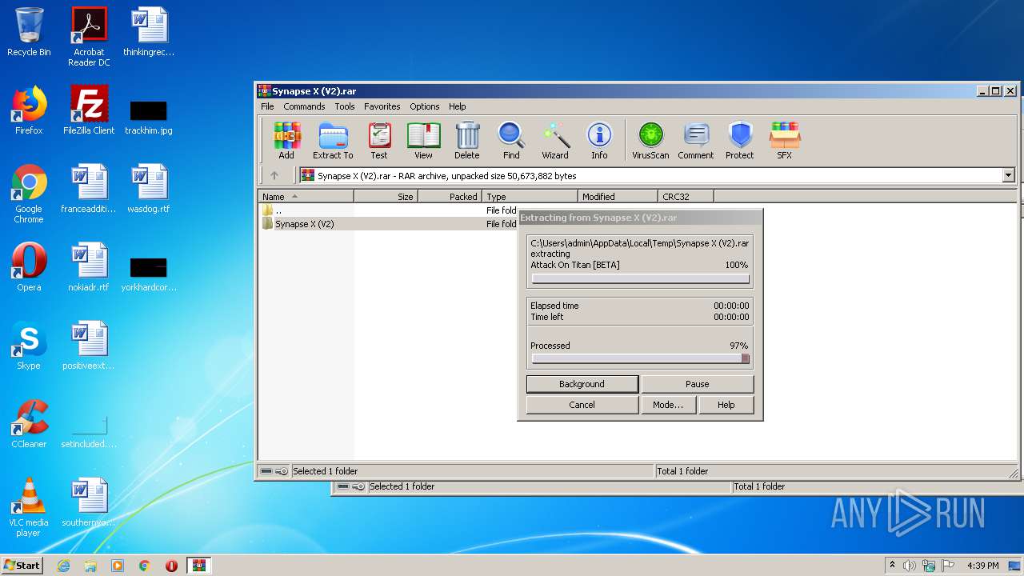Click the Delete trash icon in WinRAR
Image resolution: width=1024 pixels, height=576 pixels.
point(467,141)
